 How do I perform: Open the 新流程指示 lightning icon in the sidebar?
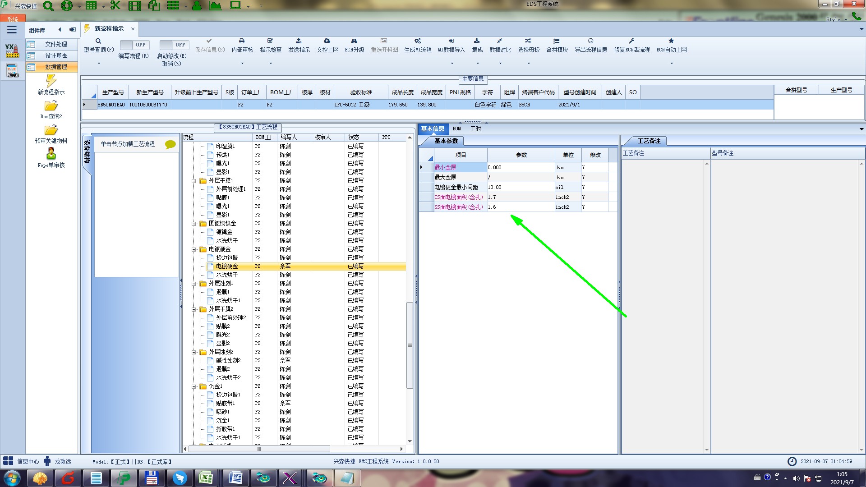[51, 81]
